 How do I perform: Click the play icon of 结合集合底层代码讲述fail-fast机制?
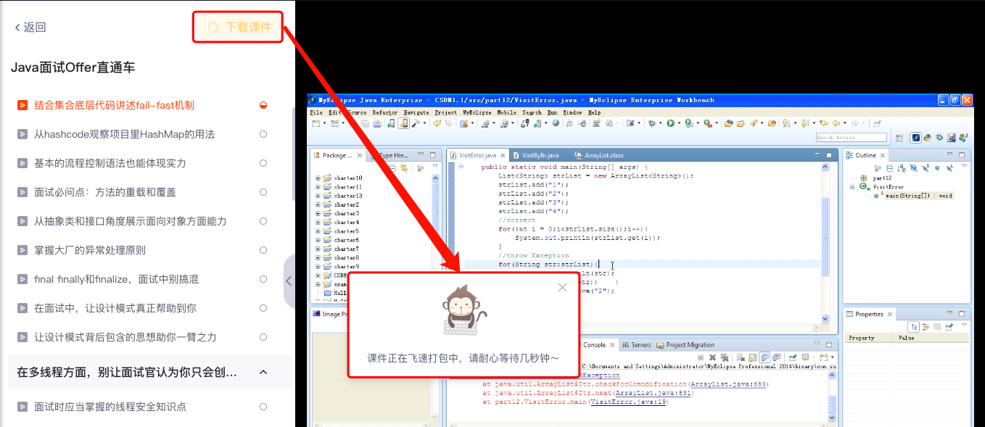22,105
